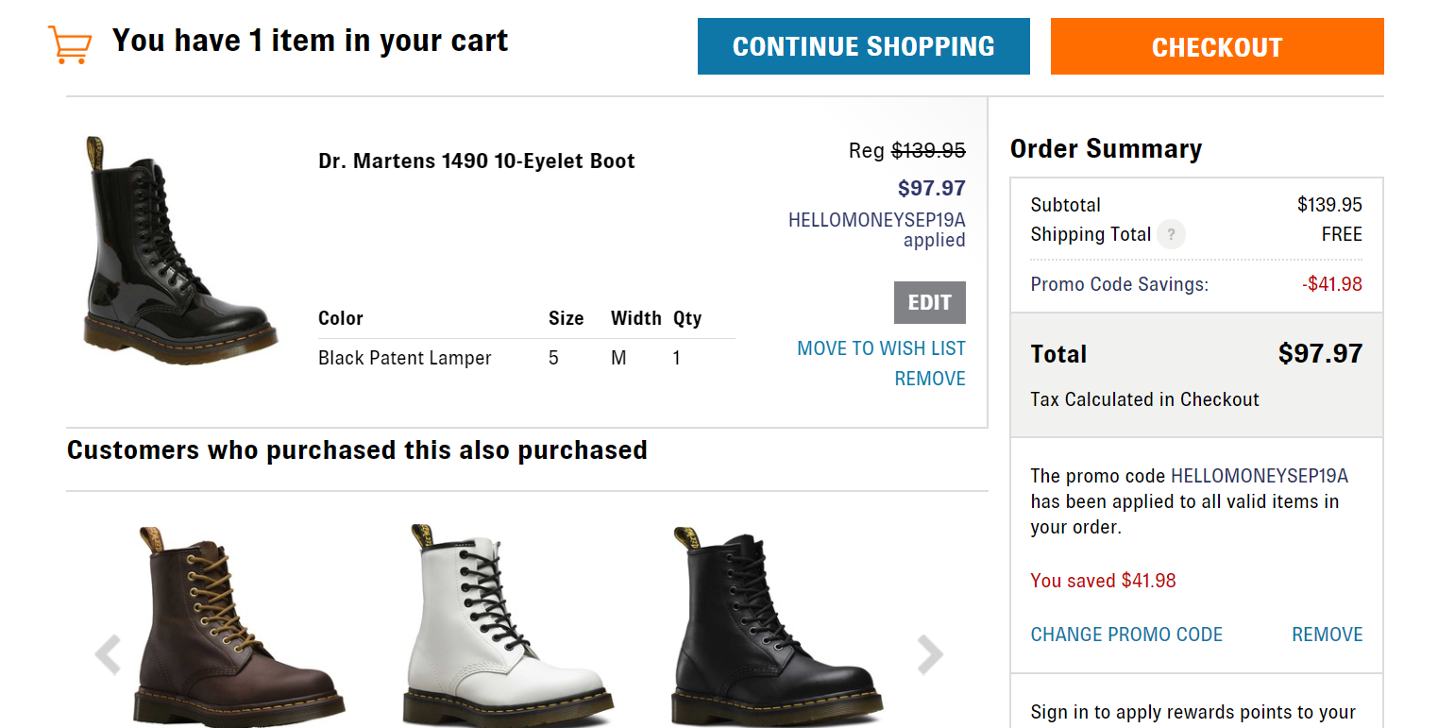The height and width of the screenshot is (728, 1438).
Task: Click the Change Promo Code link
Action: (1126, 635)
